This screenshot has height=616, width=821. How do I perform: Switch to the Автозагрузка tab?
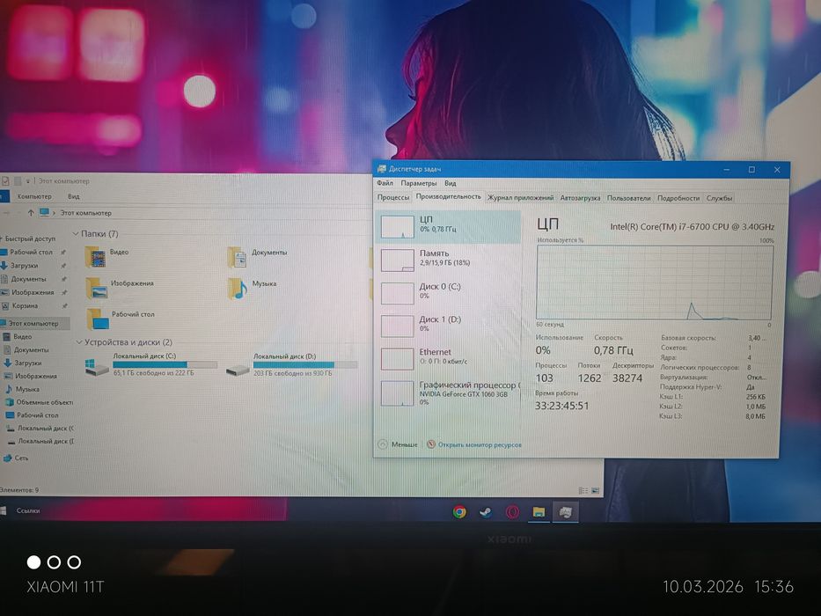pos(580,198)
